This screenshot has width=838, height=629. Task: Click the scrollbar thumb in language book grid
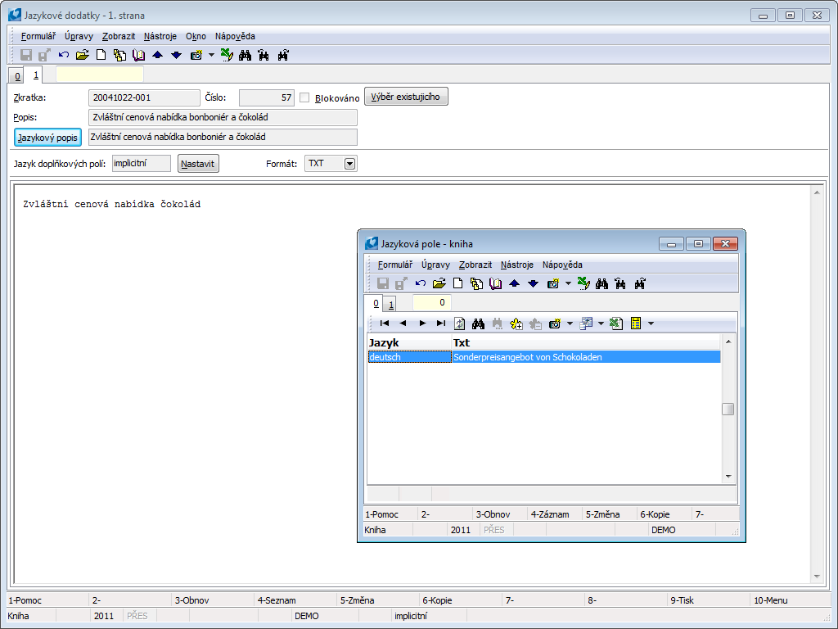(728, 410)
